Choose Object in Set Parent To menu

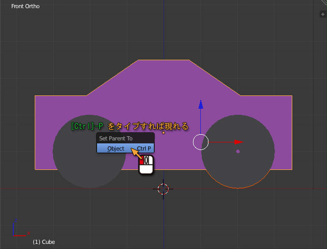click(115, 148)
